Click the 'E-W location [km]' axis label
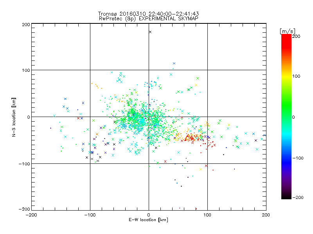 coord(148,220)
